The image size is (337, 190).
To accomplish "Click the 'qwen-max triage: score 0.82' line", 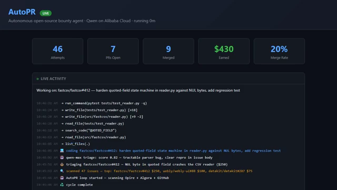I will point(139,158).
